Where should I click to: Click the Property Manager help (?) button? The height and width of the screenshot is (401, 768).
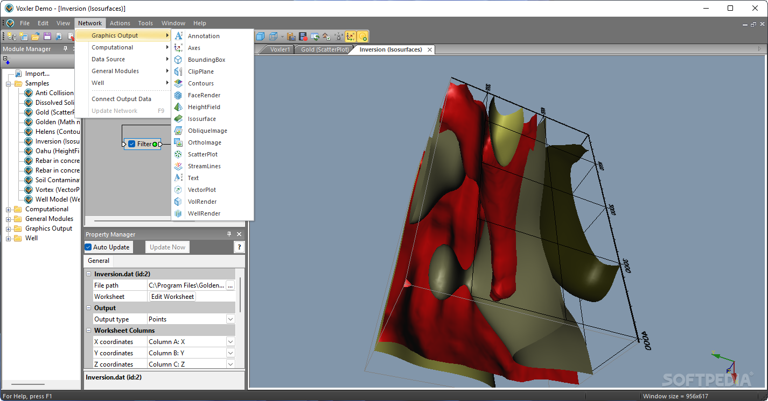(x=239, y=247)
